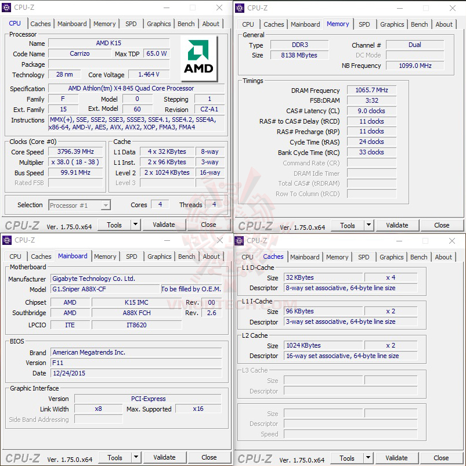Click the AMD logo in the CPU window
Screen dimensions: 466x466
click(199, 58)
